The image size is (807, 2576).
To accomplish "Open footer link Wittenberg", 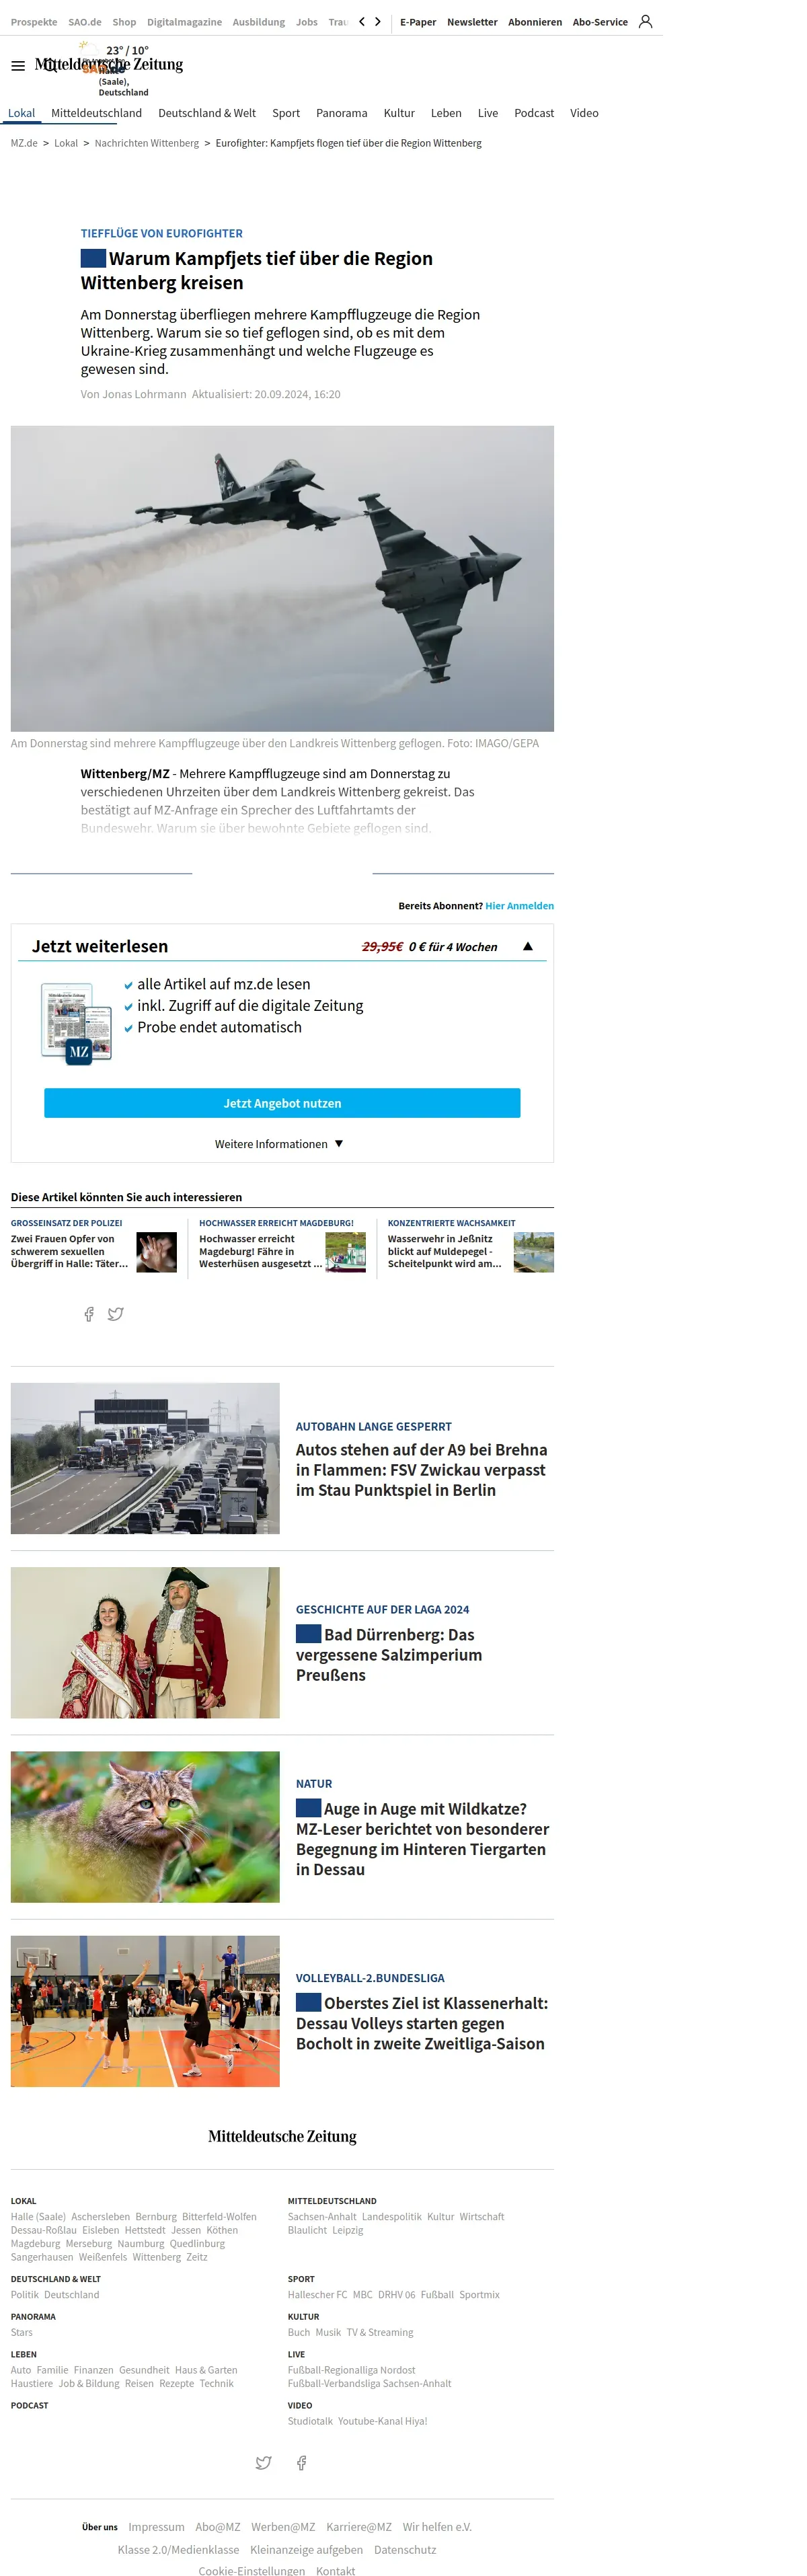I will click(x=157, y=2257).
